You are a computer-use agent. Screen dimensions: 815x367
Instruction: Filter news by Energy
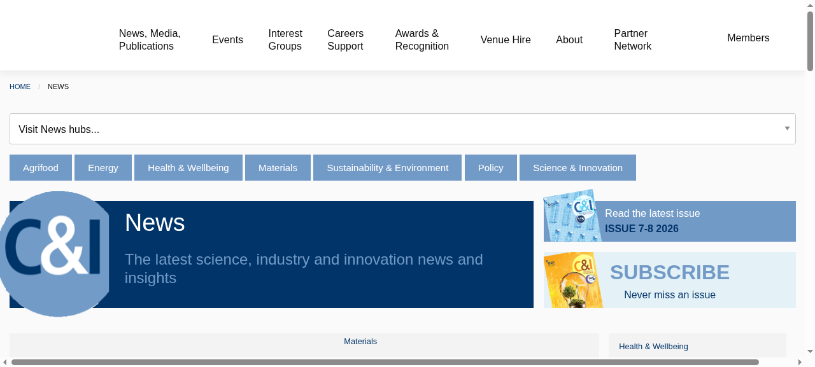tap(103, 168)
